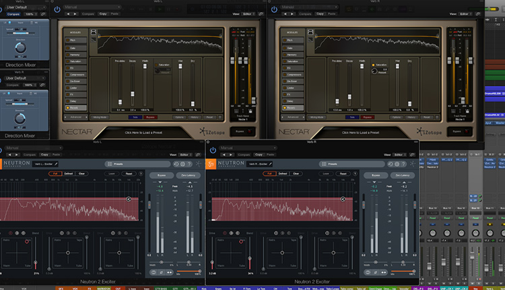Select Clear mode in Verb L Neutron Exciter
Image resolution: width=505 pixels, height=290 pixels.
[81, 173]
